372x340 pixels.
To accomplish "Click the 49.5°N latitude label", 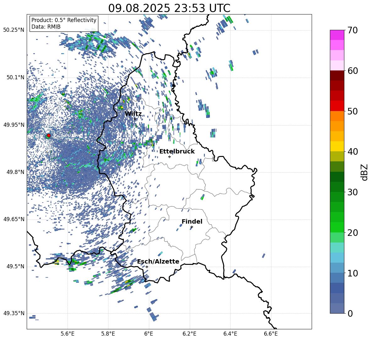I will [x=15, y=266].
